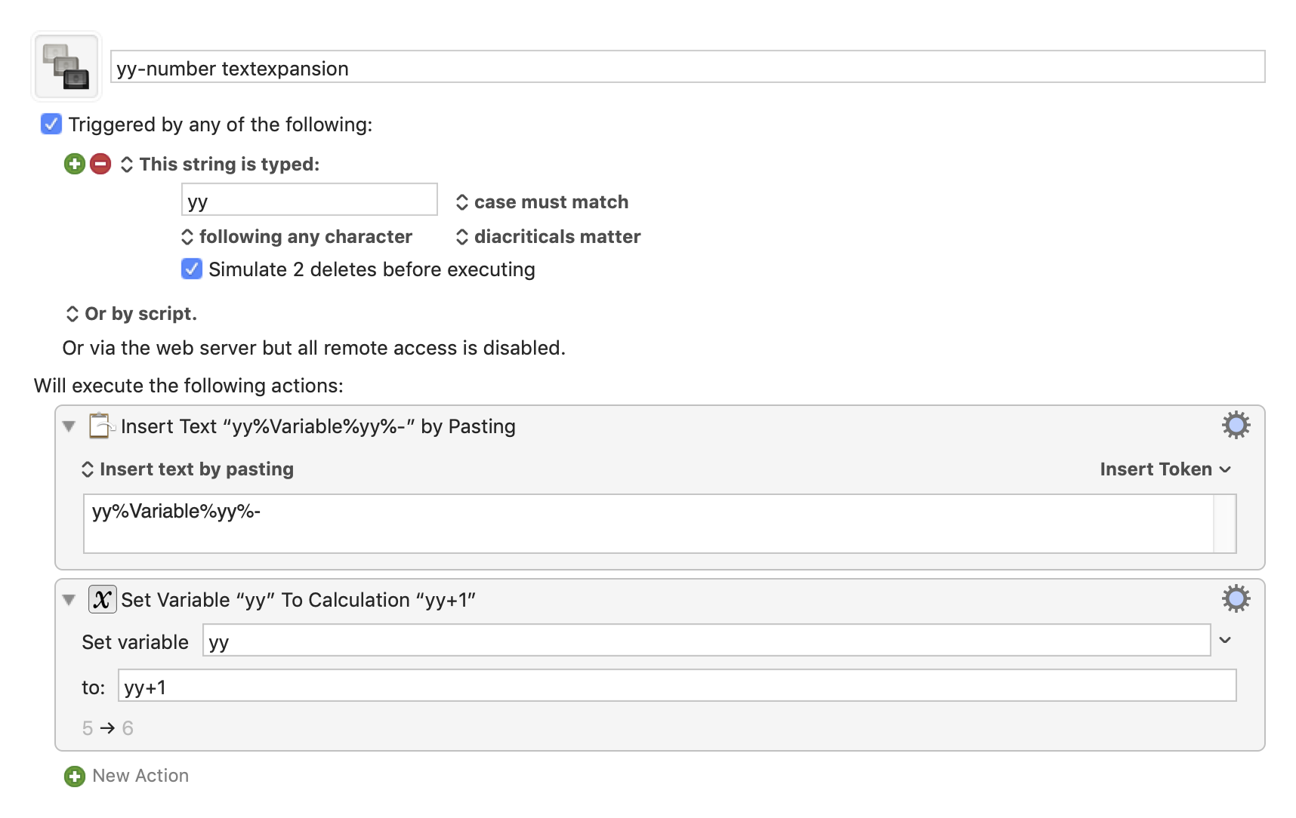The height and width of the screenshot is (818, 1296).
Task: Click the green New Action plus icon
Action: (75, 776)
